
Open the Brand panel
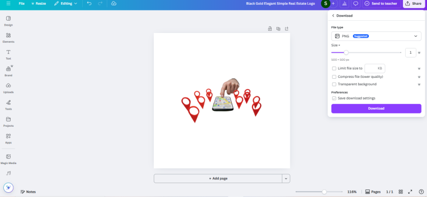(9, 71)
